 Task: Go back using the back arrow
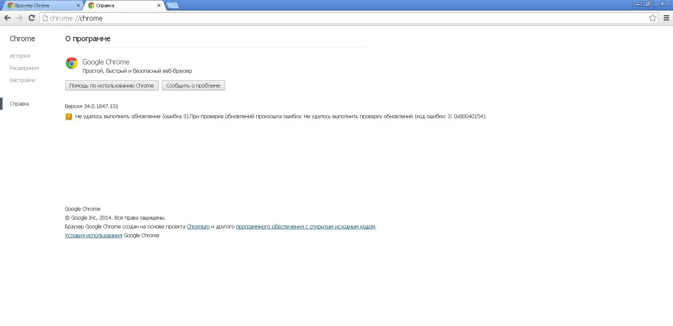[7, 18]
